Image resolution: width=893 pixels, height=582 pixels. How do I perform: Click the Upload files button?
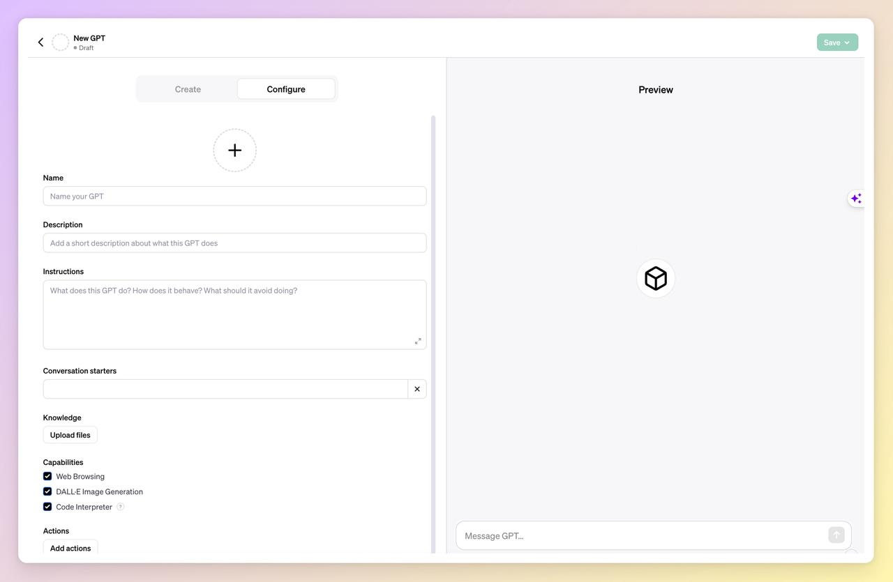click(x=70, y=435)
